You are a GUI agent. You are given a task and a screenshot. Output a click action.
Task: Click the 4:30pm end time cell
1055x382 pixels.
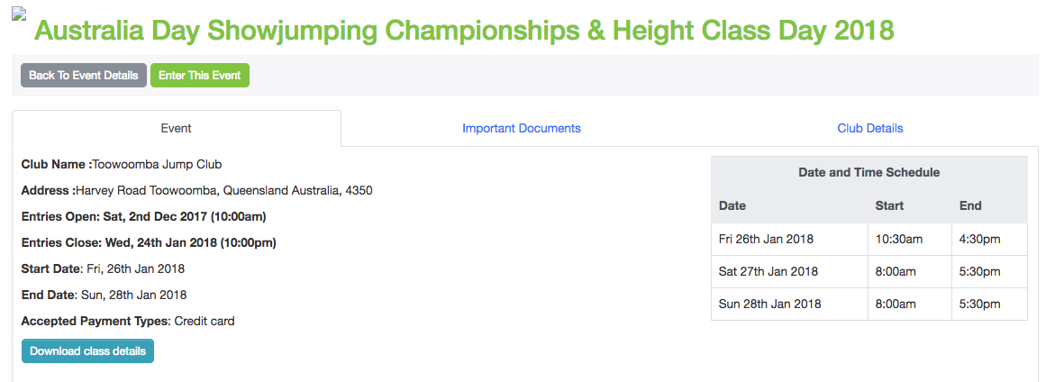pyautogui.click(x=980, y=239)
